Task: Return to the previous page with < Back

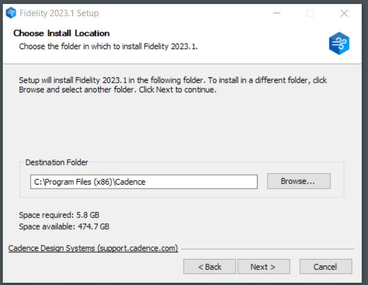Action: coord(209,267)
